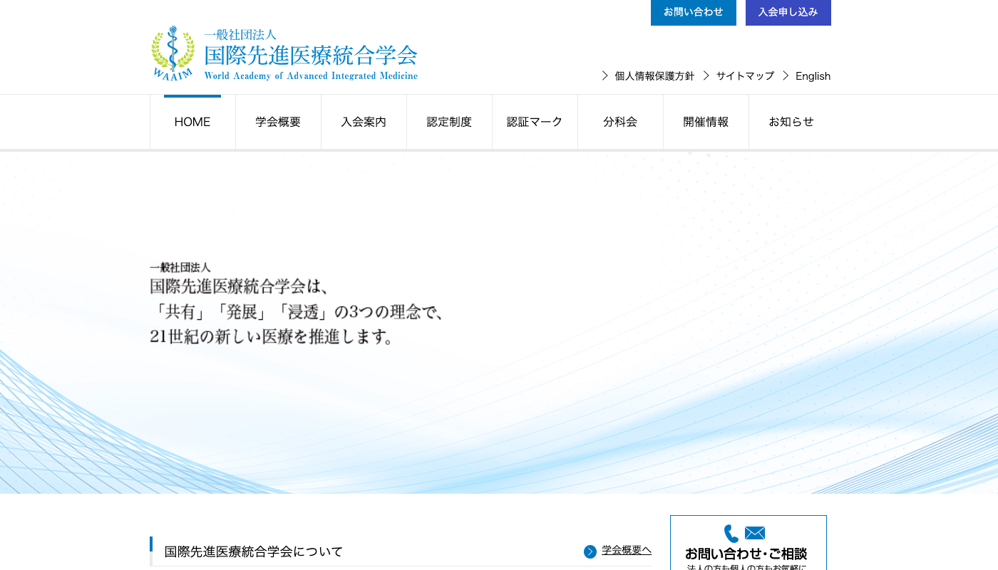Open the English language link
998x570 pixels.
[813, 76]
